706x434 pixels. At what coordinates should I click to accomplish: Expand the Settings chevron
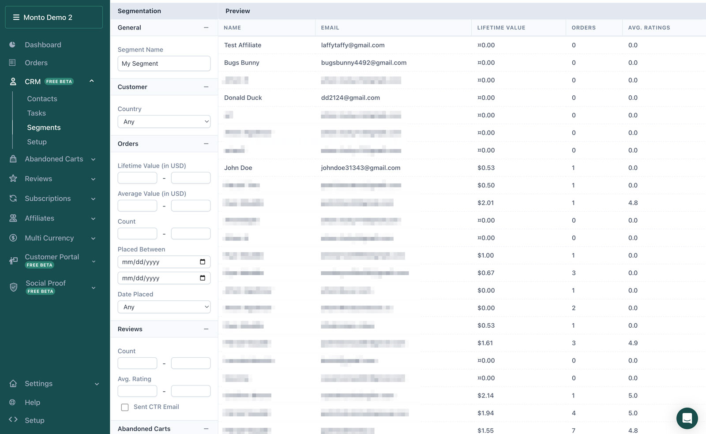(x=97, y=384)
